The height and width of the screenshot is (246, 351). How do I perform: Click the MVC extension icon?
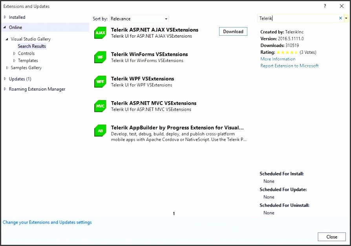click(100, 106)
